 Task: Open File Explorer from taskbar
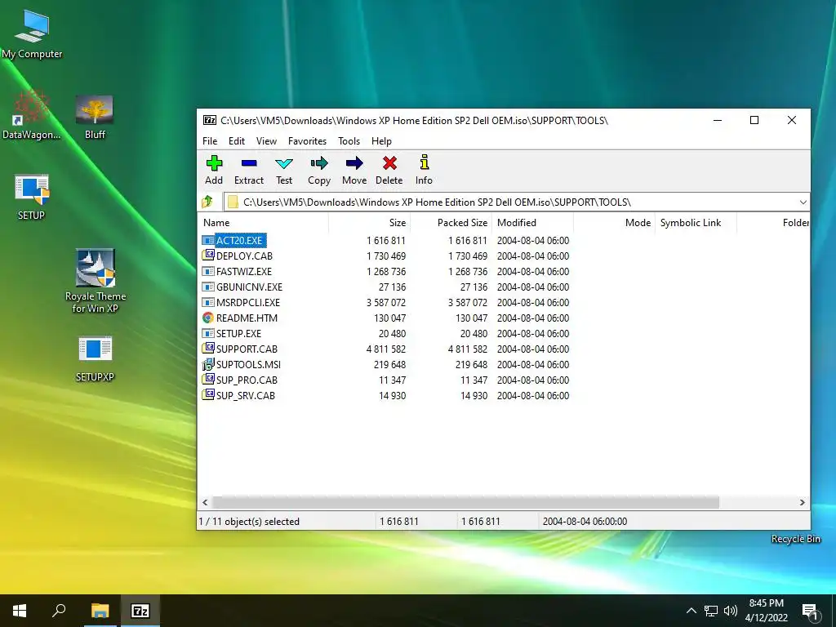(100, 611)
